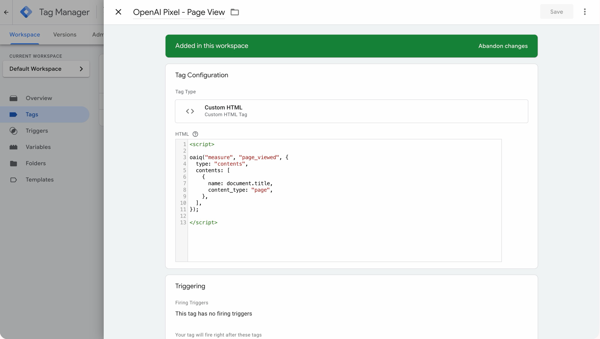Click 'Your tag will fire right after these tags'
Screen dimensions: 600x339
[x=218, y=335]
